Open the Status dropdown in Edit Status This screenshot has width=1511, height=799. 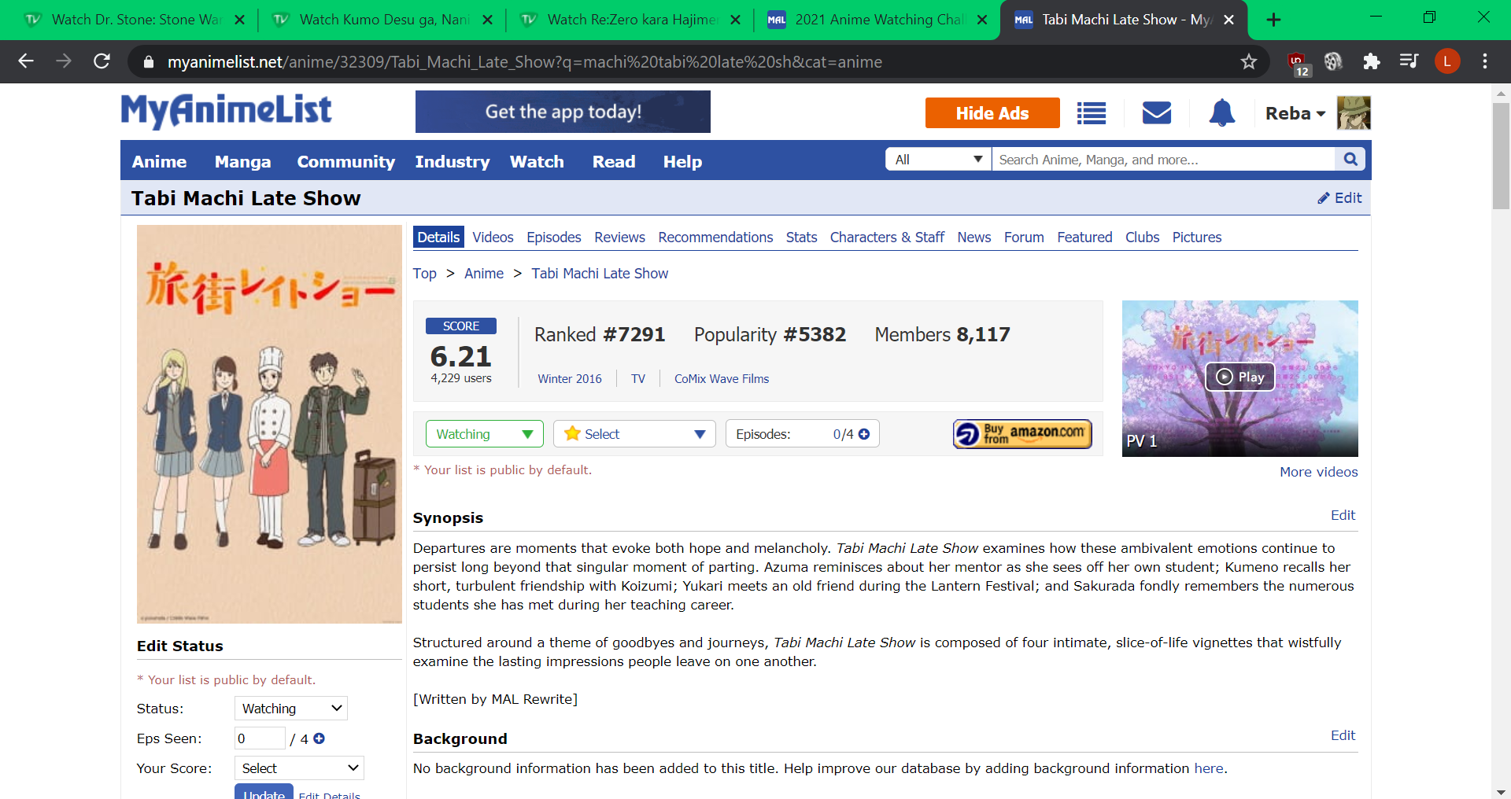pyautogui.click(x=291, y=709)
